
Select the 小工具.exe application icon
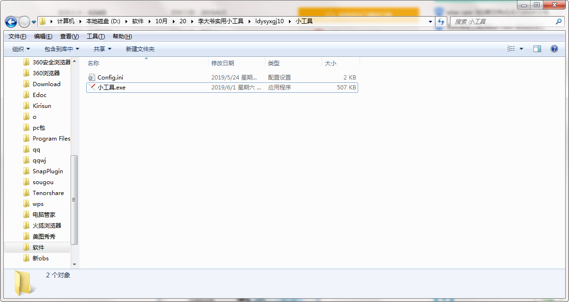[x=92, y=88]
